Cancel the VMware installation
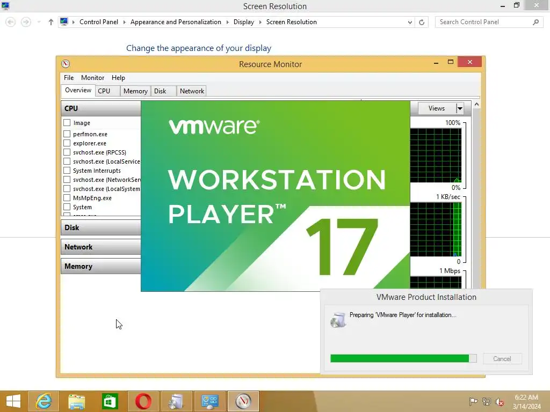Screen dimensions: 550x412 coord(502,358)
